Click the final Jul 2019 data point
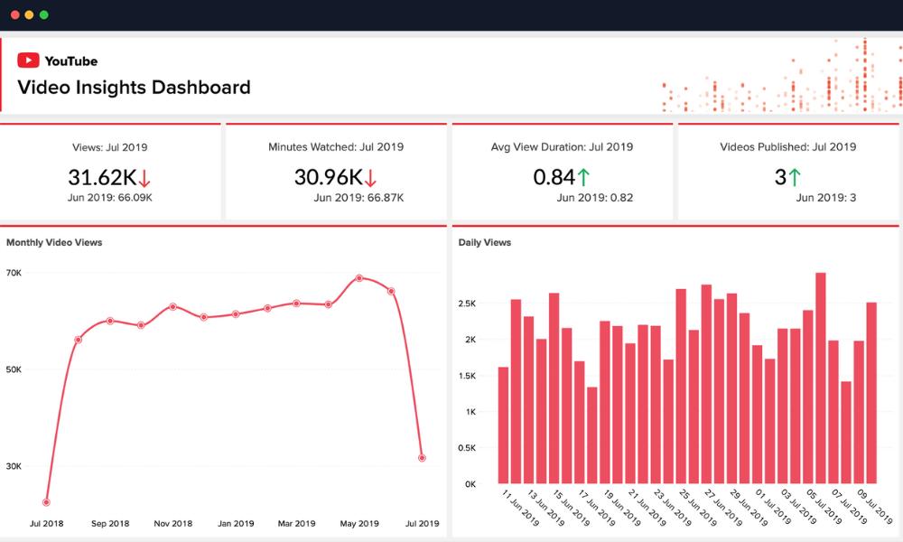 coord(424,458)
